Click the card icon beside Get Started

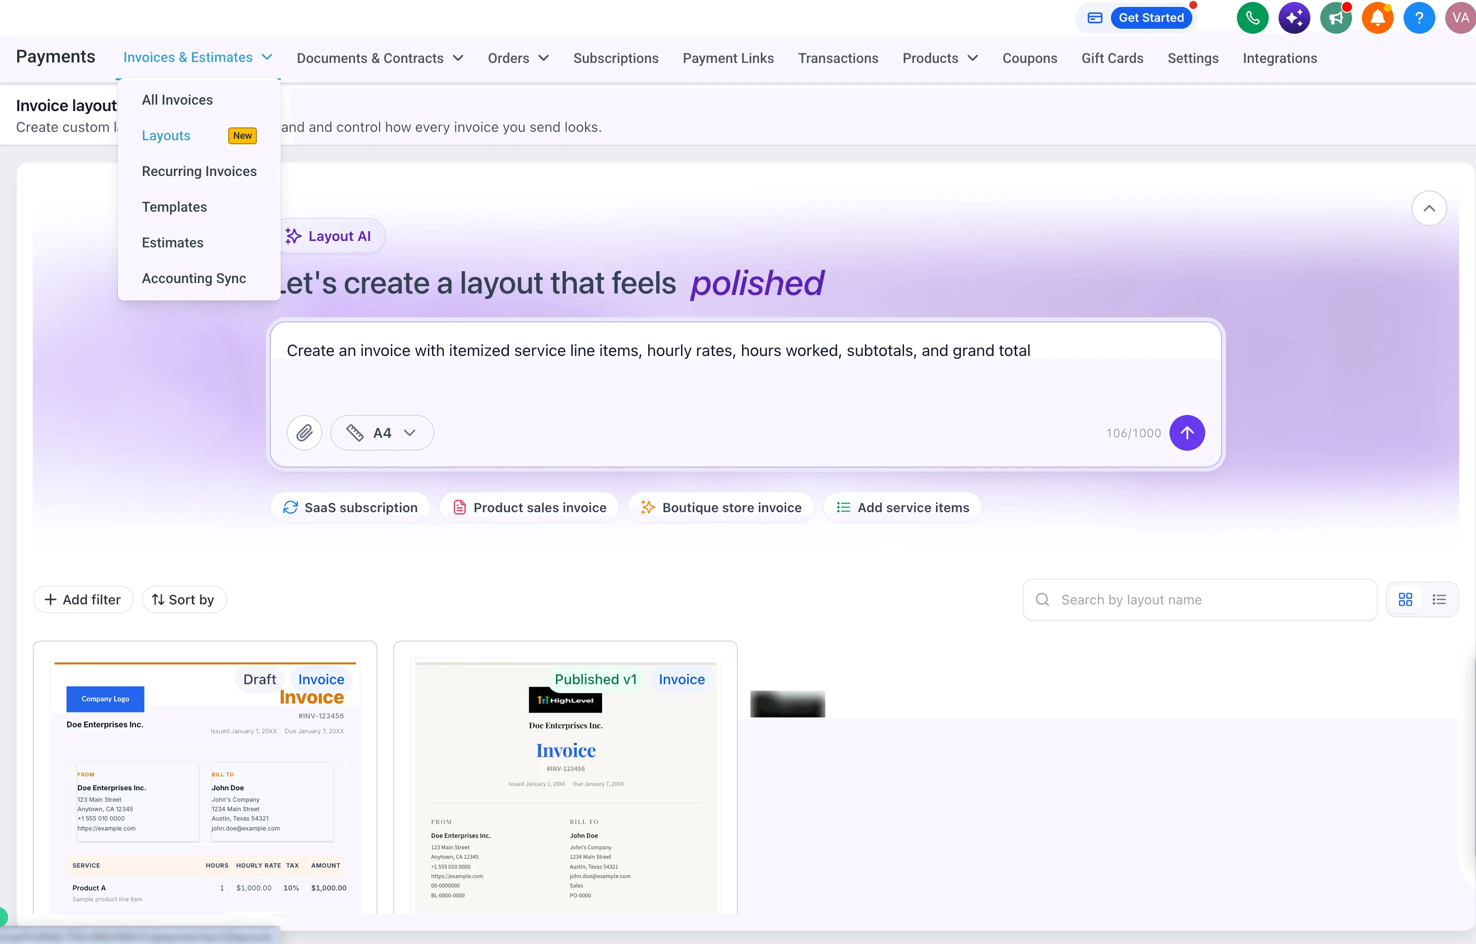click(1095, 18)
